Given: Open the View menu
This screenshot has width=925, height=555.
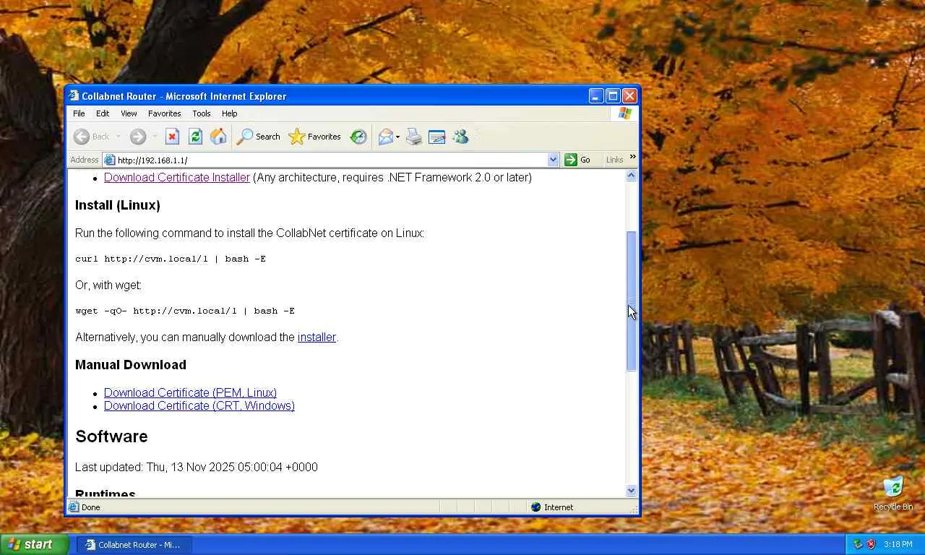Looking at the screenshot, I should pyautogui.click(x=129, y=113).
